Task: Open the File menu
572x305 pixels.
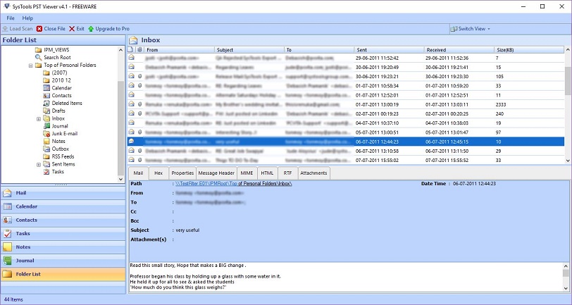Action: 10,18
